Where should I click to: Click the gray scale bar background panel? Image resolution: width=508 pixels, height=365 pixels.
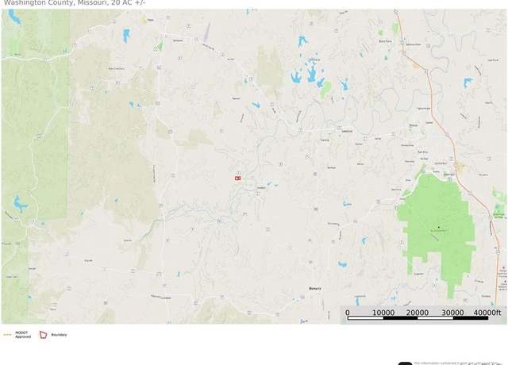point(423,314)
